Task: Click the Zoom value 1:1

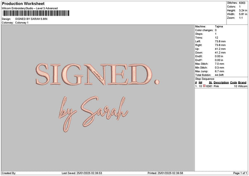Action: click(241, 18)
